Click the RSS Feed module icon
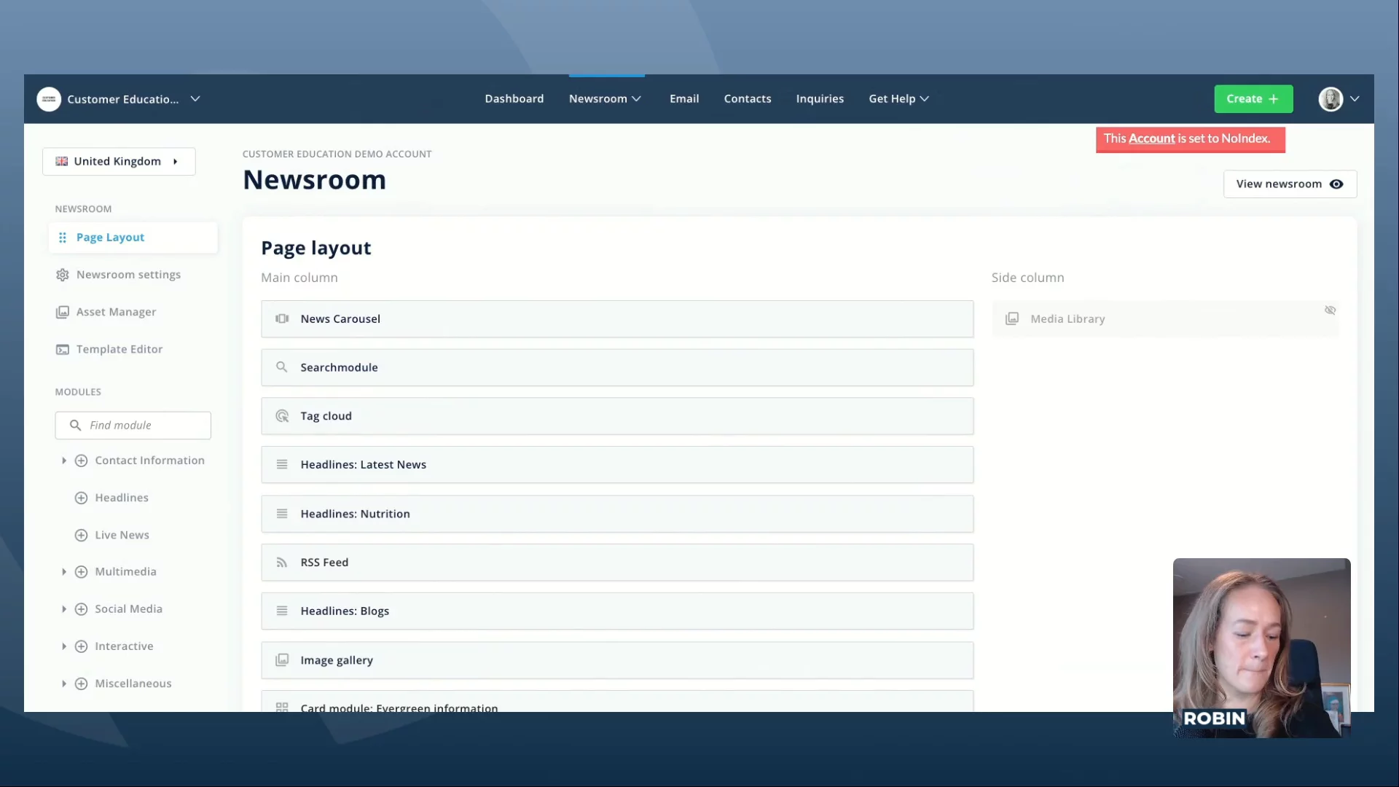 [282, 563]
